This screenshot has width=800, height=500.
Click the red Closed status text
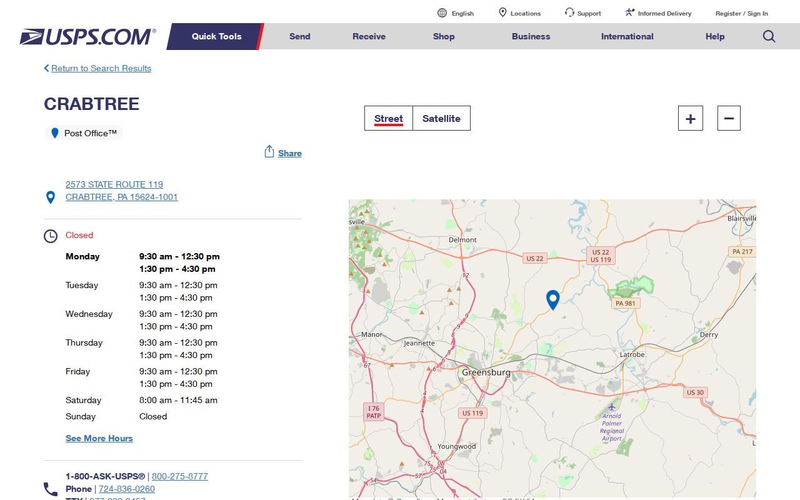pos(79,235)
